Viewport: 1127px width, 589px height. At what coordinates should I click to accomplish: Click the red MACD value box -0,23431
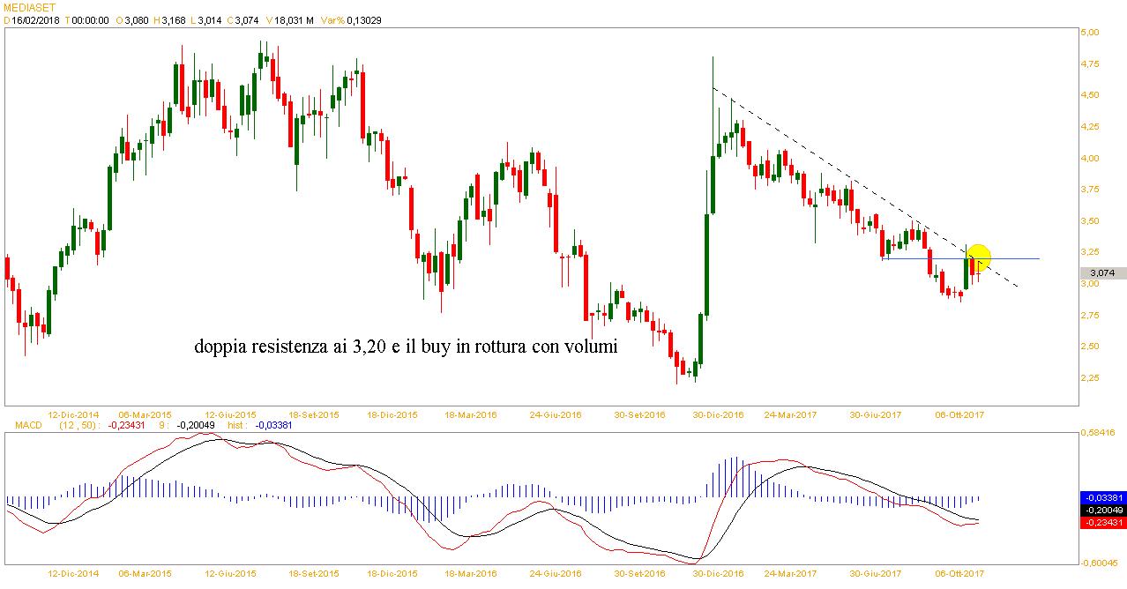tap(1102, 523)
